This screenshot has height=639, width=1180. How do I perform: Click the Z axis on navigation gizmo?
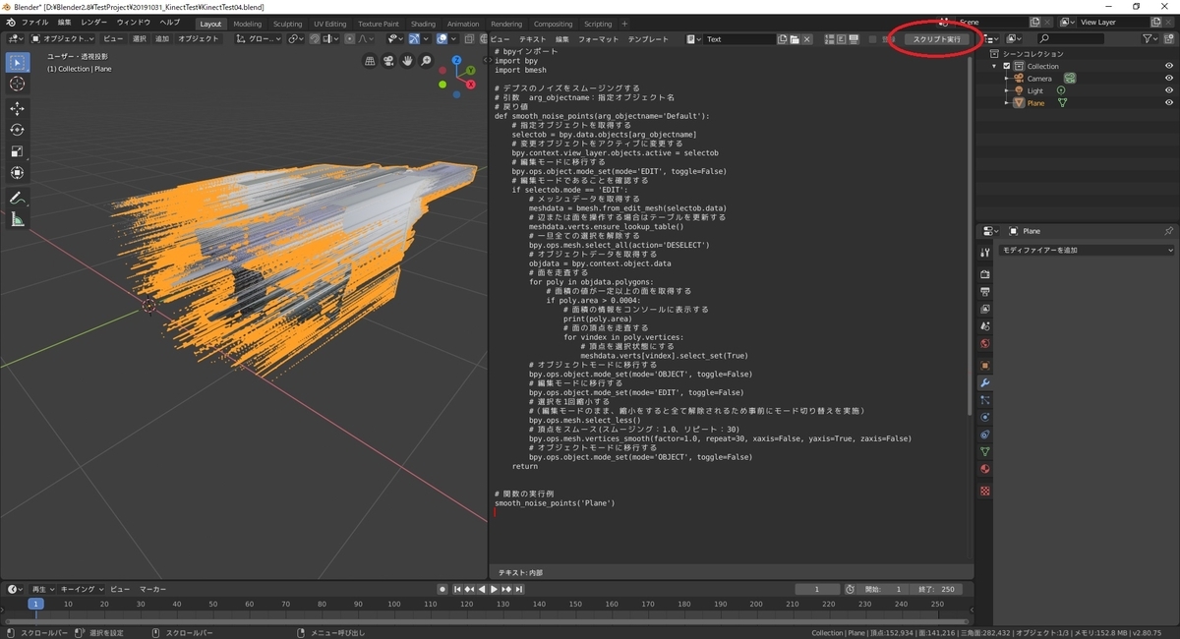[x=458, y=59]
